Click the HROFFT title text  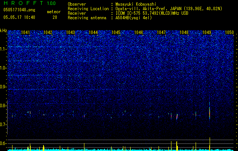click(x=24, y=3)
